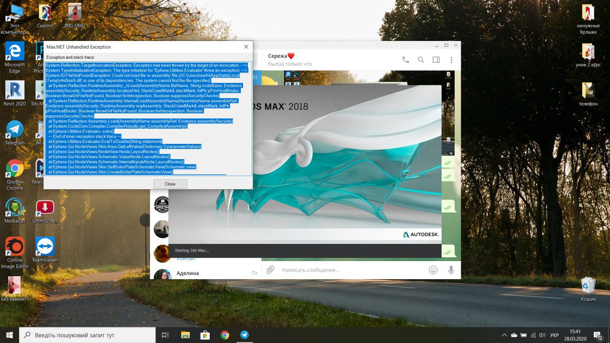Select the ненужные ярлыки desktop folder
This screenshot has height=343, width=610.
coord(588,19)
